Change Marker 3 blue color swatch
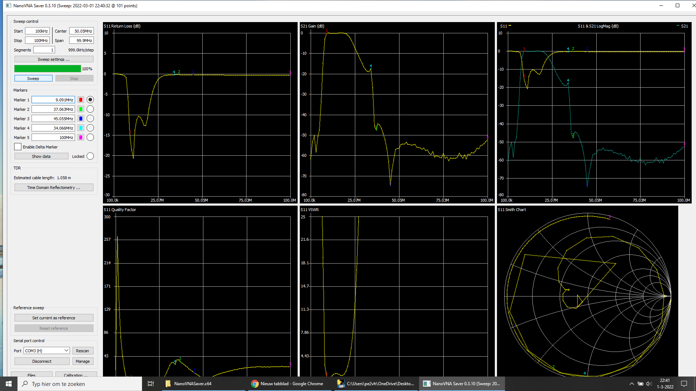The height and width of the screenshot is (391, 696). tap(81, 118)
